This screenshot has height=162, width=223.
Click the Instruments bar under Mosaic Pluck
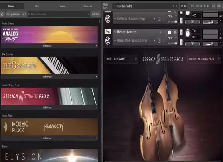pyautogui.click(x=49, y=138)
